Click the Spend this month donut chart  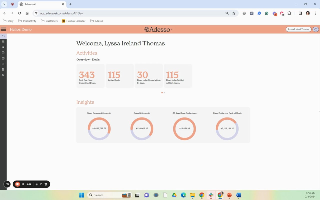(x=142, y=129)
